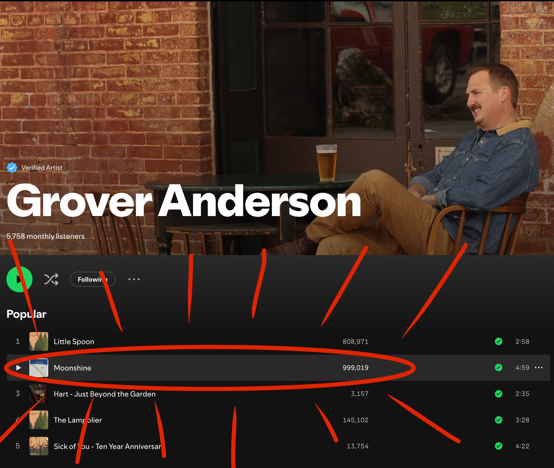Toggle saved checkmark for The Lamppolier

pyautogui.click(x=499, y=420)
